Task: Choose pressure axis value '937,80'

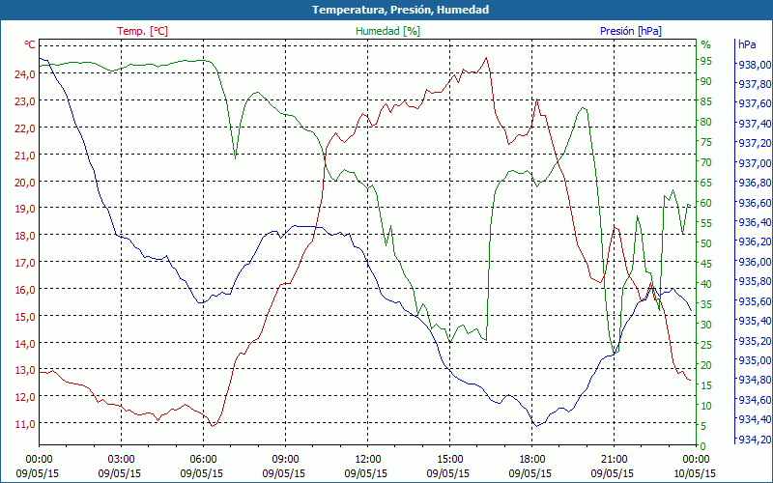Action: click(755, 84)
